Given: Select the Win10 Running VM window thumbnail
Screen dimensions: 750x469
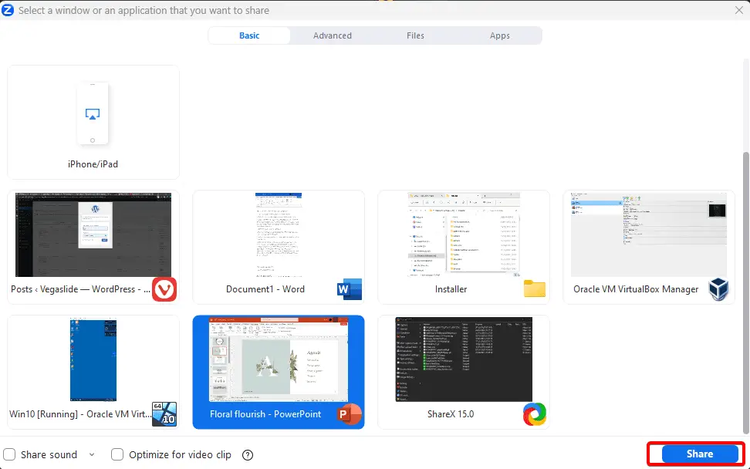Looking at the screenshot, I should click(x=93, y=359).
